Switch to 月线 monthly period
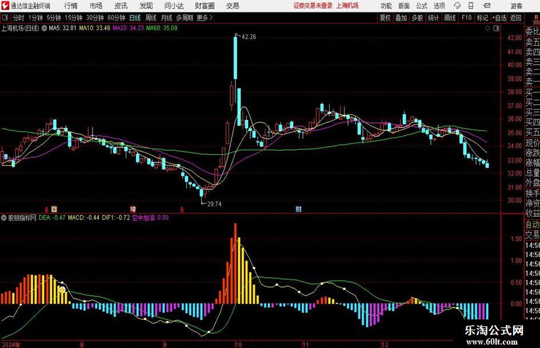This screenshot has height=348, width=540. click(167, 18)
